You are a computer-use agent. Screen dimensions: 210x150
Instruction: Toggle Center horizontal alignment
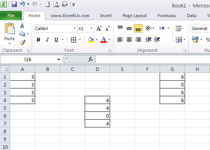click(129, 40)
